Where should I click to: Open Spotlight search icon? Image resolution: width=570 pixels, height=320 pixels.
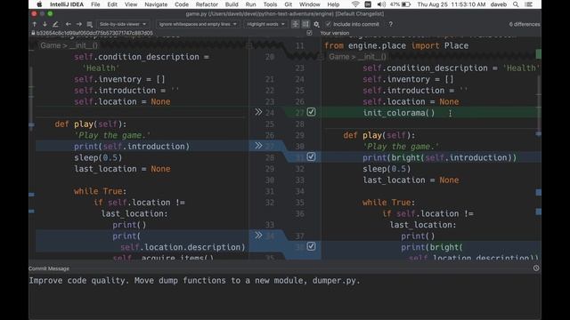click(516, 4)
